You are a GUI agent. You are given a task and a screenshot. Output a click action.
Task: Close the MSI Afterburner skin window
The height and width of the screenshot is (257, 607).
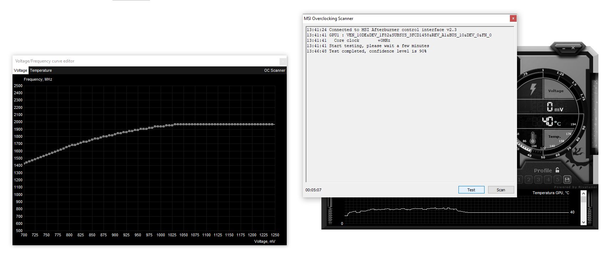click(573, 48)
